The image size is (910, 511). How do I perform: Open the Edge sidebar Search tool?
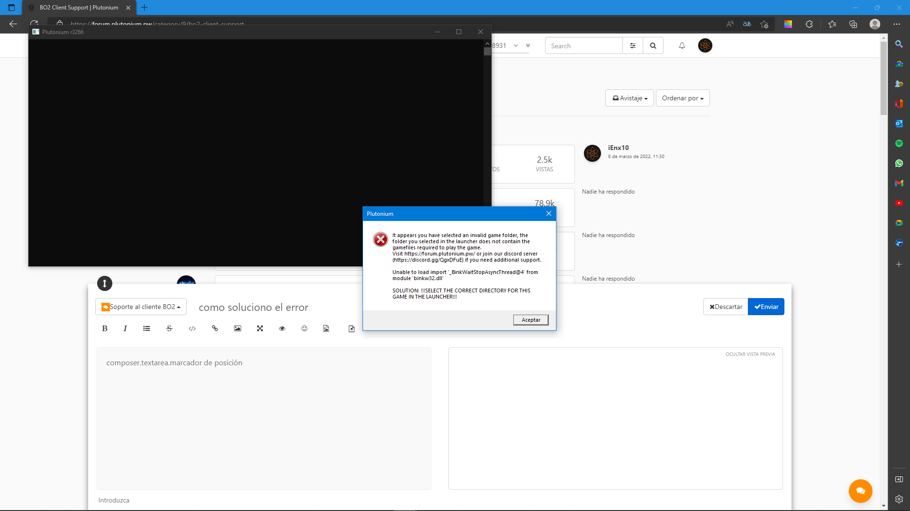[x=899, y=44]
